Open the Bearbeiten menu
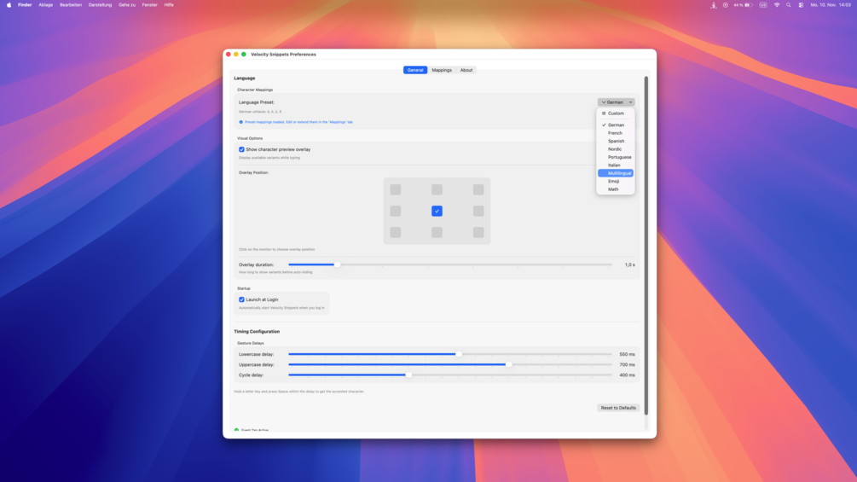The width and height of the screenshot is (857, 482). click(x=71, y=5)
